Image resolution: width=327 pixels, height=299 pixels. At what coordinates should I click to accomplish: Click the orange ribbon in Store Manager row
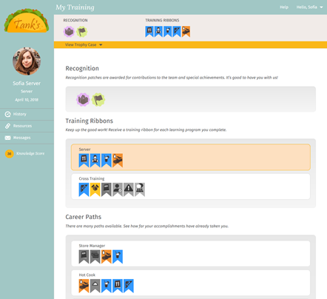coord(107,257)
